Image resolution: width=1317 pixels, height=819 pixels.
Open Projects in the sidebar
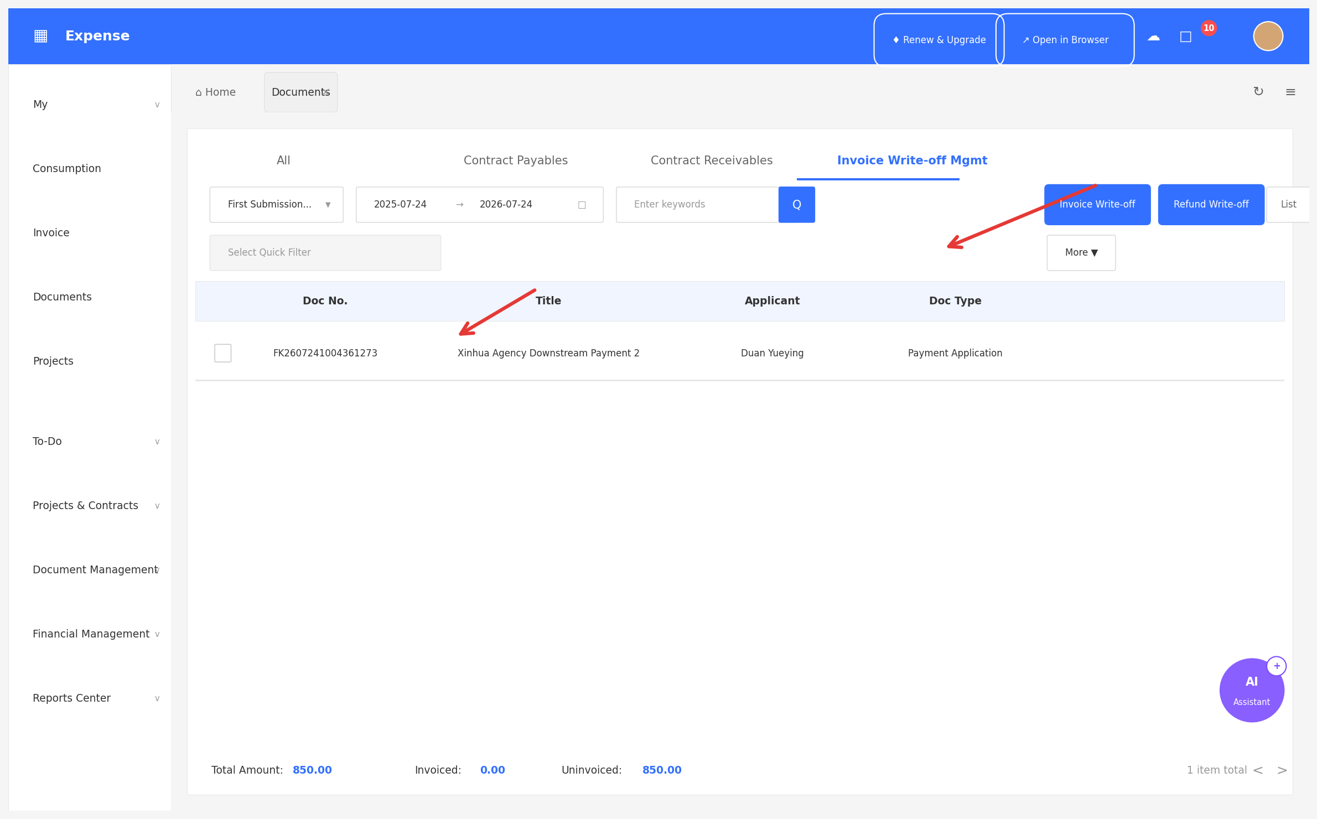click(53, 361)
